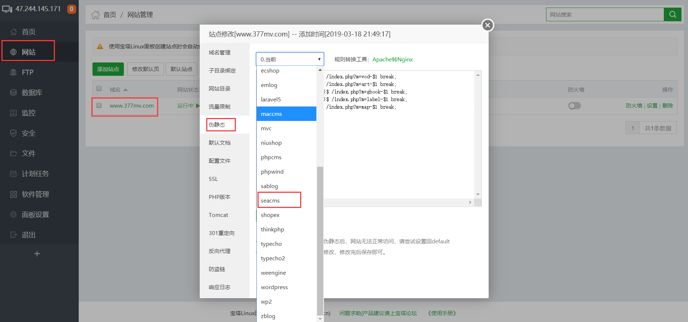The width and height of the screenshot is (688, 322).
Task: Click the rewrite rules text editor area
Action: point(399,135)
